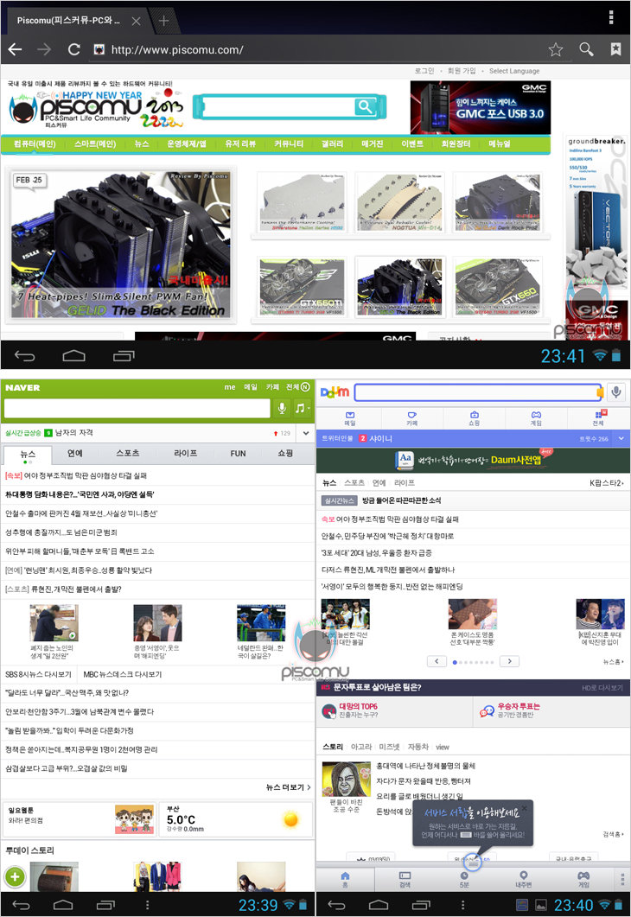Screen dimensions: 631x917
Task: Expand Daum 트위터인물 trending chevron
Action: 621,438
